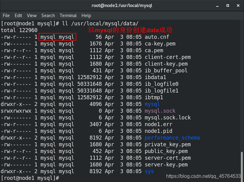
Task: Click the ibtmp1 filename
Action: pos(154,97)
